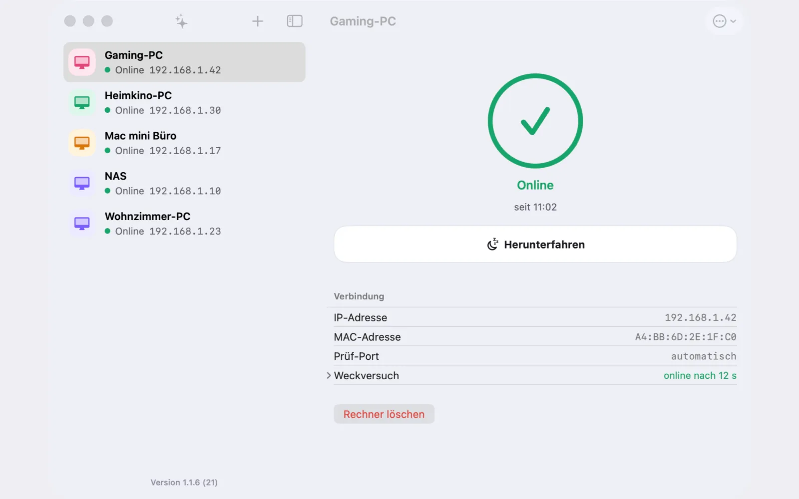Viewport: 799px width, 499px height.
Task: Click the sparkle icon in the toolbar
Action: (x=181, y=21)
